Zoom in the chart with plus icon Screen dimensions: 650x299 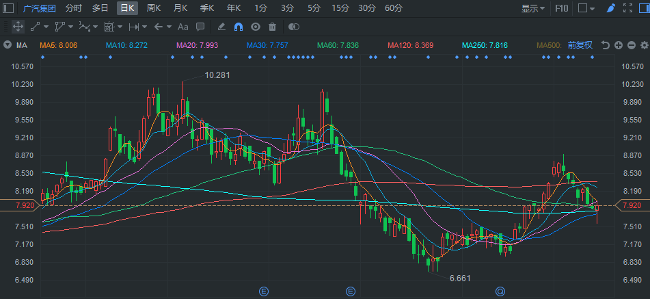pyautogui.click(x=619, y=45)
